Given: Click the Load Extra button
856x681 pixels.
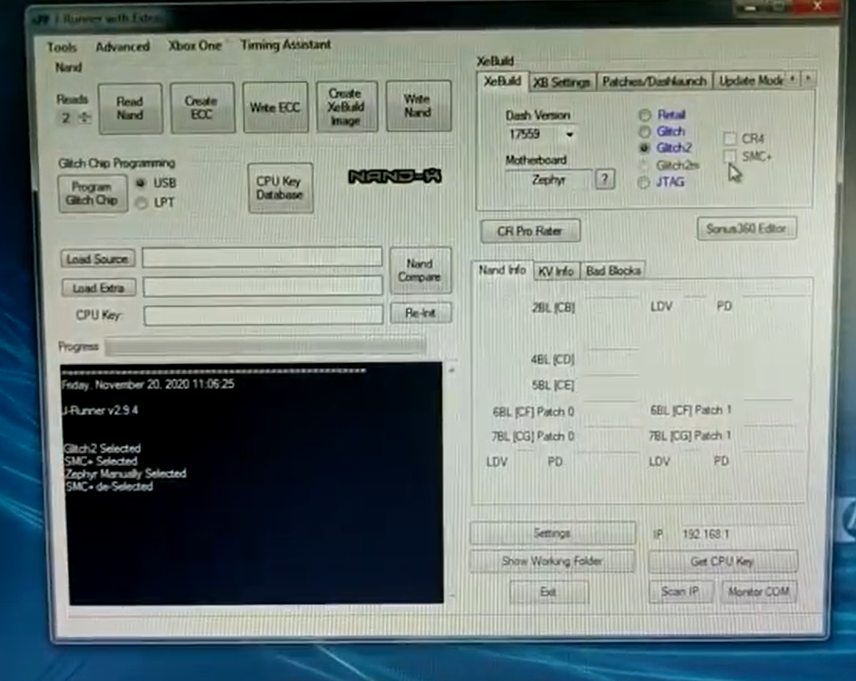Looking at the screenshot, I should coord(98,288).
